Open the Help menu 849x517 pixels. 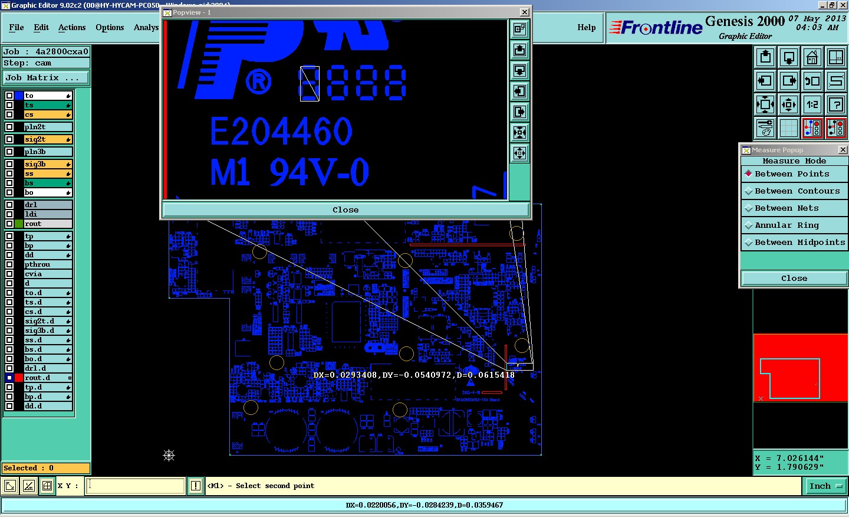coord(587,28)
